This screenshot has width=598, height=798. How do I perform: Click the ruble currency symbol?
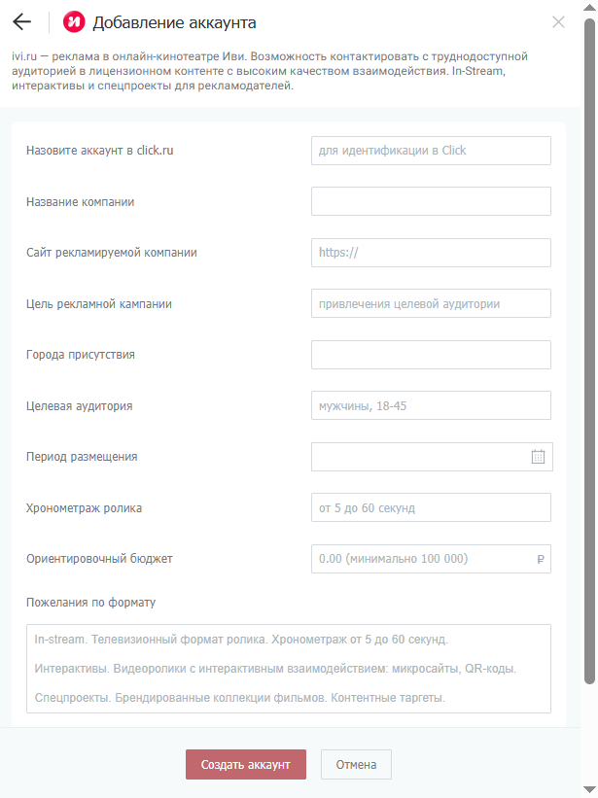coord(541,559)
